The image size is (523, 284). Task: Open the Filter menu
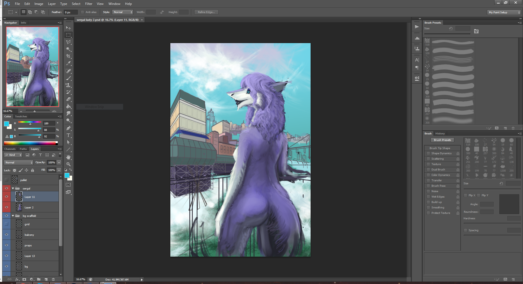click(x=89, y=4)
